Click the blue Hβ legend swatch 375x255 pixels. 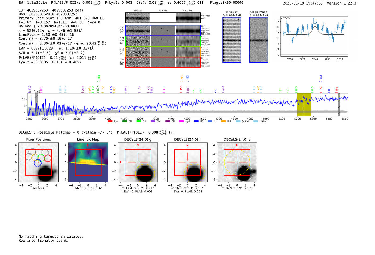(196, 121)
